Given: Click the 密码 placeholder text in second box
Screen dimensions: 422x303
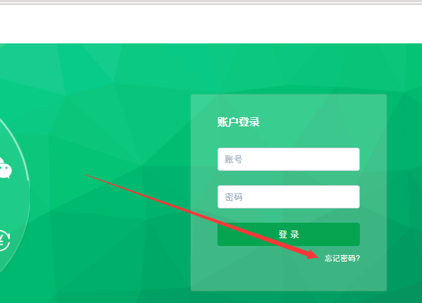Looking at the screenshot, I should 234,197.
